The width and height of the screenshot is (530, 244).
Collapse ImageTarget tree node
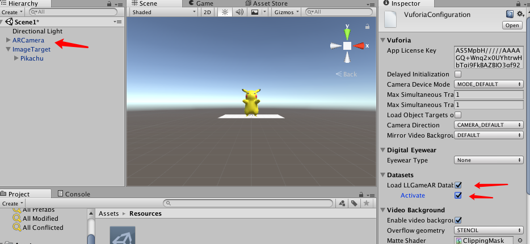pyautogui.click(x=9, y=49)
